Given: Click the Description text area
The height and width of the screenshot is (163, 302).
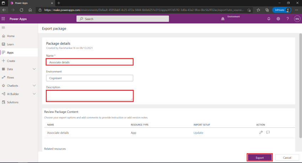Looking at the screenshot, I should pos(90,96).
